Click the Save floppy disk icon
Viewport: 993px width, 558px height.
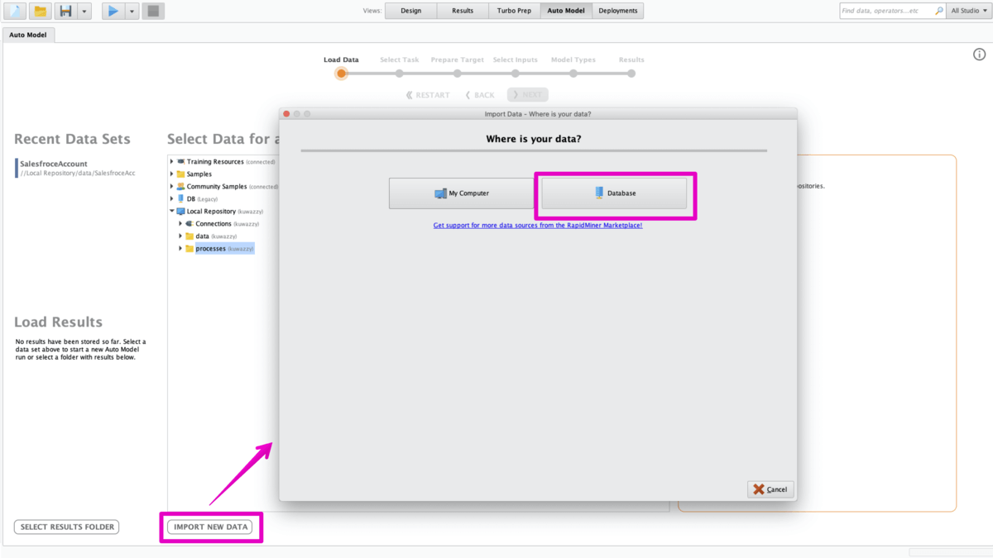(x=65, y=11)
